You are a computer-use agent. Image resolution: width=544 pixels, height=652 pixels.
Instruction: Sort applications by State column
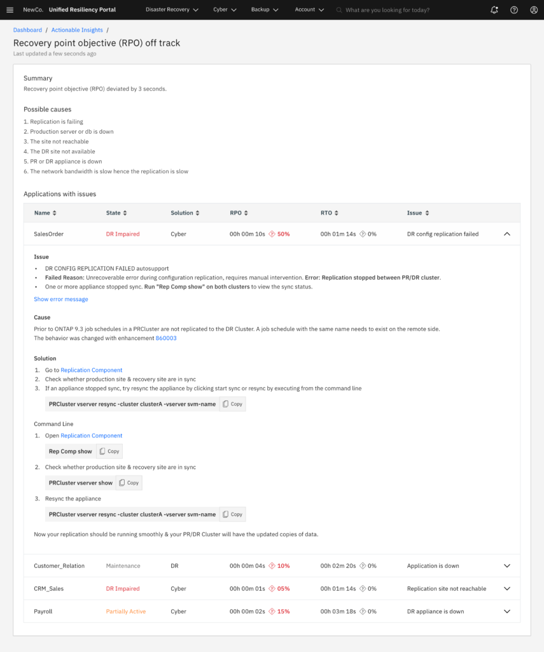pyautogui.click(x=116, y=213)
